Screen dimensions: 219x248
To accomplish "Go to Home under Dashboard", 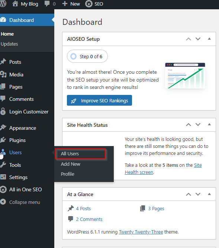I will [x=7, y=34].
